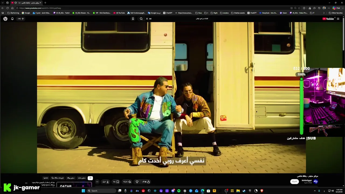Image resolution: width=345 pixels, height=194 pixels.
Task: Show more bookmarks overflow chevron
Action: tap(324, 13)
